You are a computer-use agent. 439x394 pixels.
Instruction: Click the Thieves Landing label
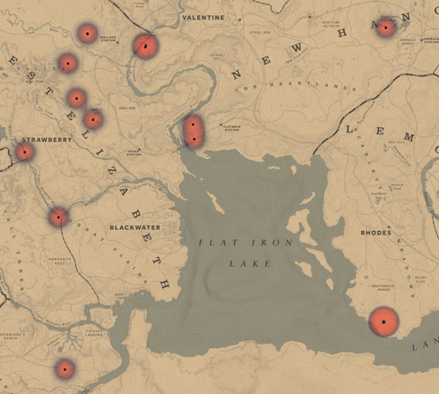point(94,333)
